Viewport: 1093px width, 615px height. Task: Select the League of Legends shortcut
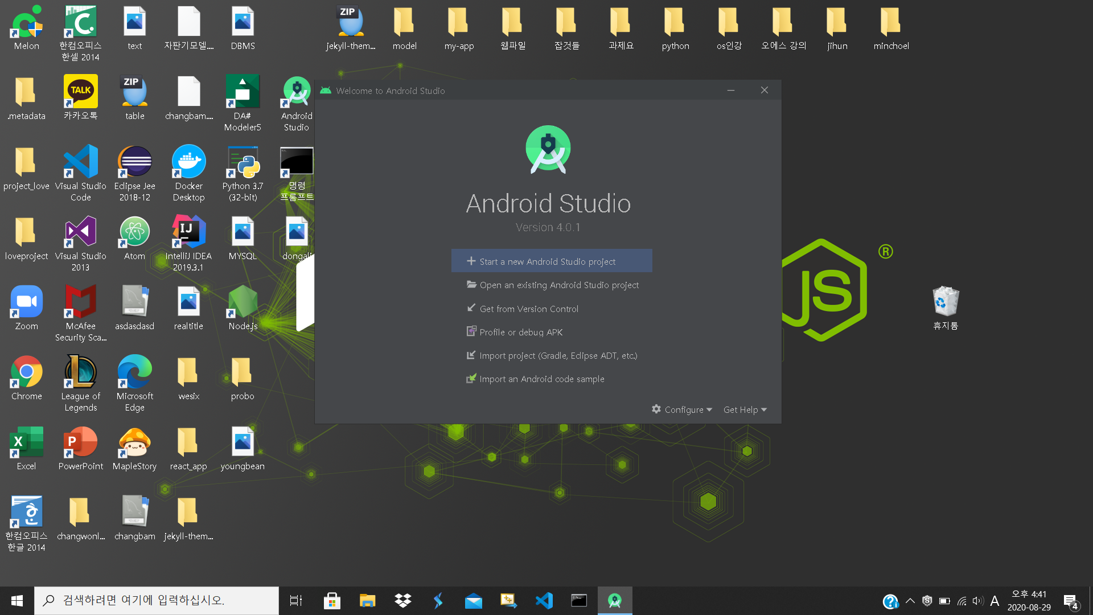tap(81, 383)
